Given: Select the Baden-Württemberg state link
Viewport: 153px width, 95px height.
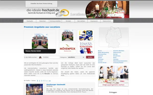Looking at the screenshot, I should click(x=104, y=52).
